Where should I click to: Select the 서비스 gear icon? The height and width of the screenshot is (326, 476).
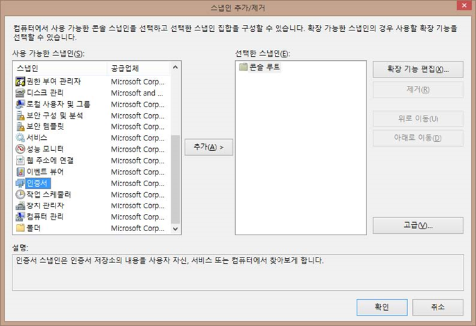20,138
